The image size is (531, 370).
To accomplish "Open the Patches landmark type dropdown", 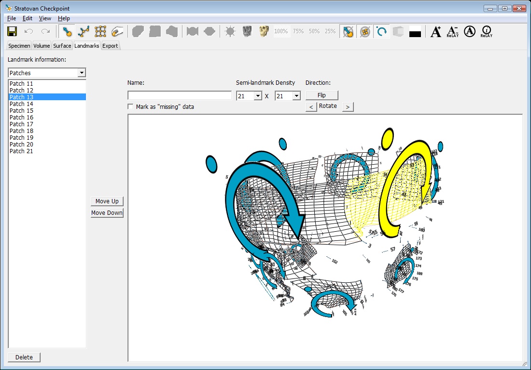I will [82, 73].
